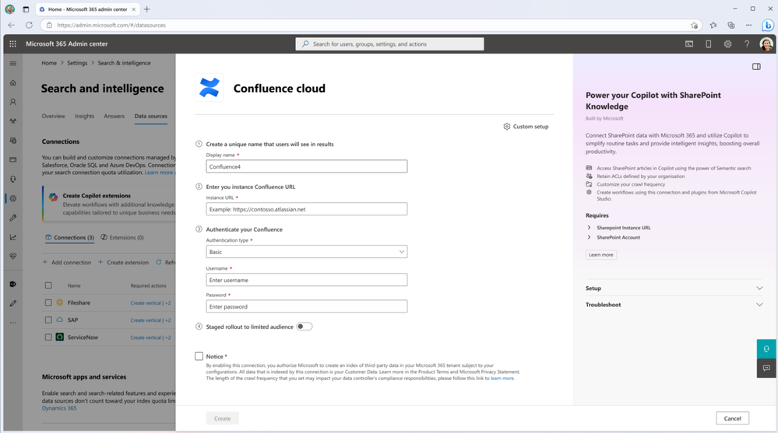
Task: Open the app launcher waffle icon
Action: coord(13,44)
